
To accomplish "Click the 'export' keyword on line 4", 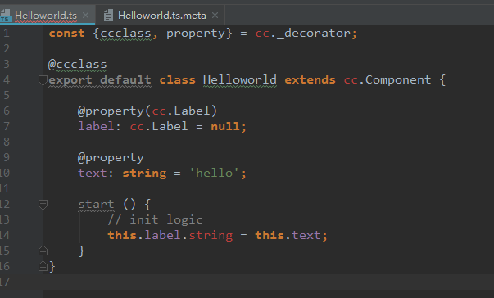I will pyautogui.click(x=70, y=80).
